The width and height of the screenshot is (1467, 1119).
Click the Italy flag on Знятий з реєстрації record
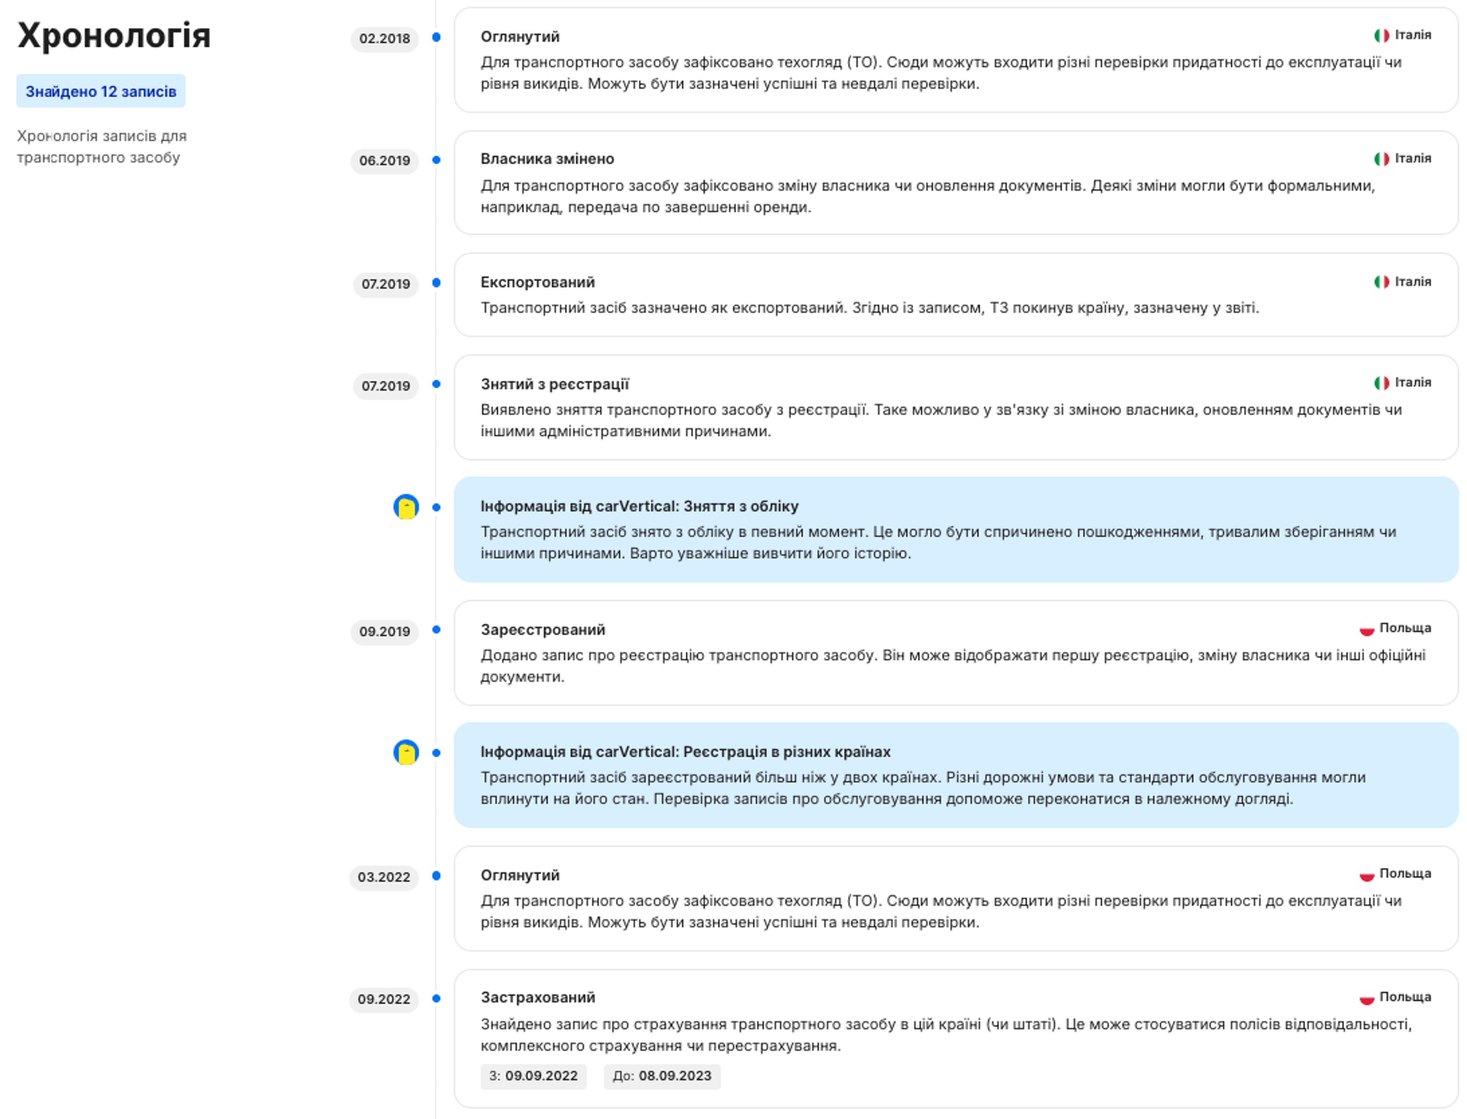point(1381,383)
